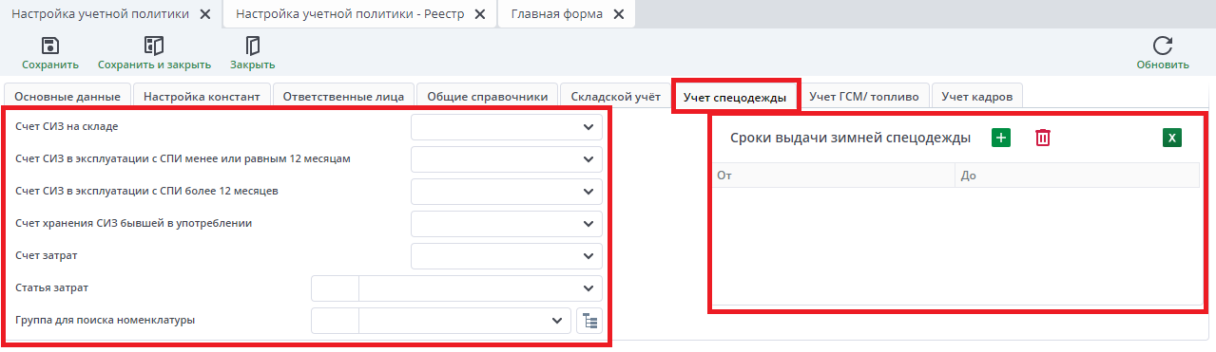Image resolution: width=1216 pixels, height=352 pixels.
Task: Open the tree selector beside Группа для поиска номенклатуры
Action: pyautogui.click(x=589, y=321)
